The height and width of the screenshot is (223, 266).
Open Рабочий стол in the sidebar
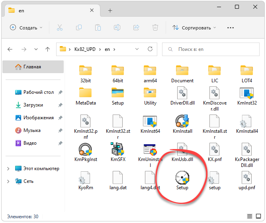(39, 92)
